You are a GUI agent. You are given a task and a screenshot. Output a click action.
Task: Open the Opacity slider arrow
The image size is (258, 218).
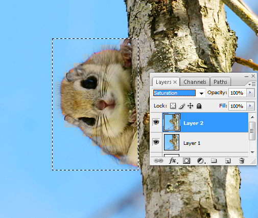click(x=250, y=93)
